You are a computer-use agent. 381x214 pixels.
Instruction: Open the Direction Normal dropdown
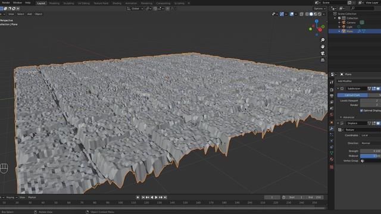coord(370,143)
